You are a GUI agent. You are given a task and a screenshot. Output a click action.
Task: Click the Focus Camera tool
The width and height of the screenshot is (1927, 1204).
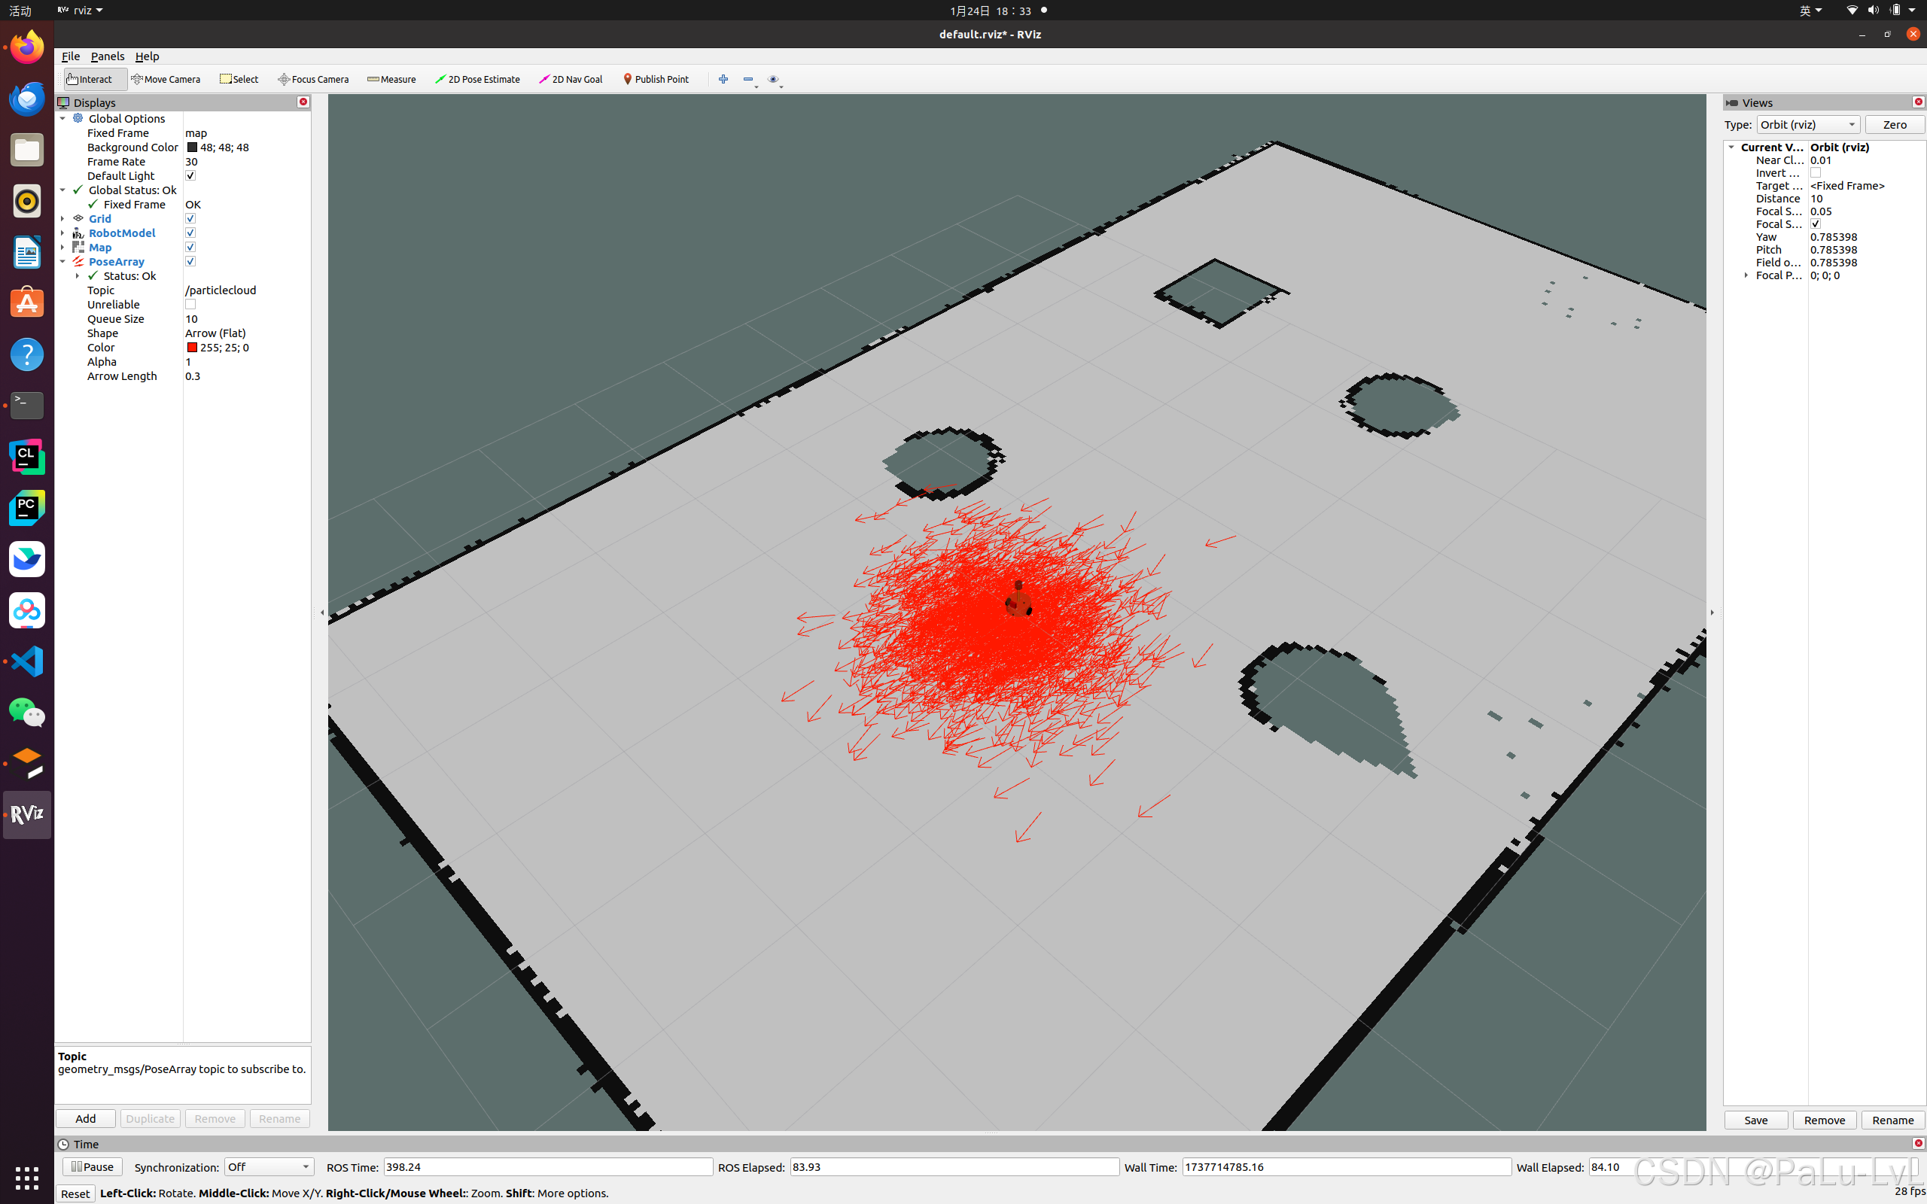tap(313, 79)
